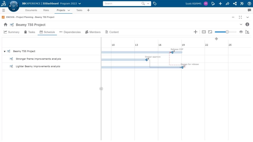Select the Design approve milestone
Image resolution: width=253 pixels, height=142 pixels.
point(147,60)
